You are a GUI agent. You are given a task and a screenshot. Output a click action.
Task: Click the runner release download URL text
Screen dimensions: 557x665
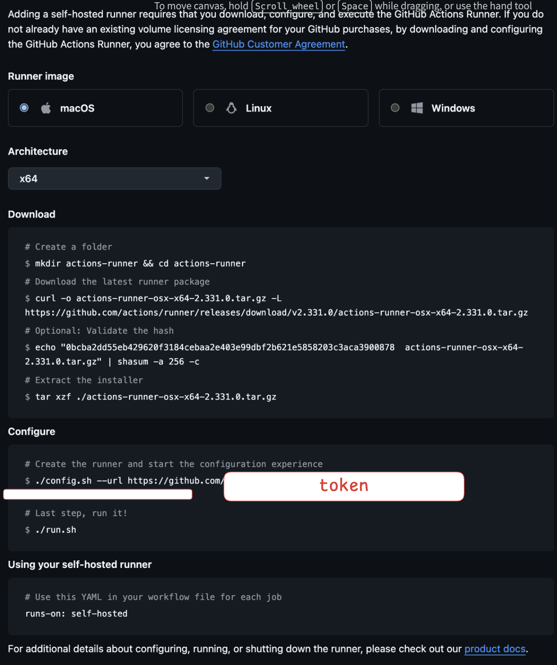point(276,313)
